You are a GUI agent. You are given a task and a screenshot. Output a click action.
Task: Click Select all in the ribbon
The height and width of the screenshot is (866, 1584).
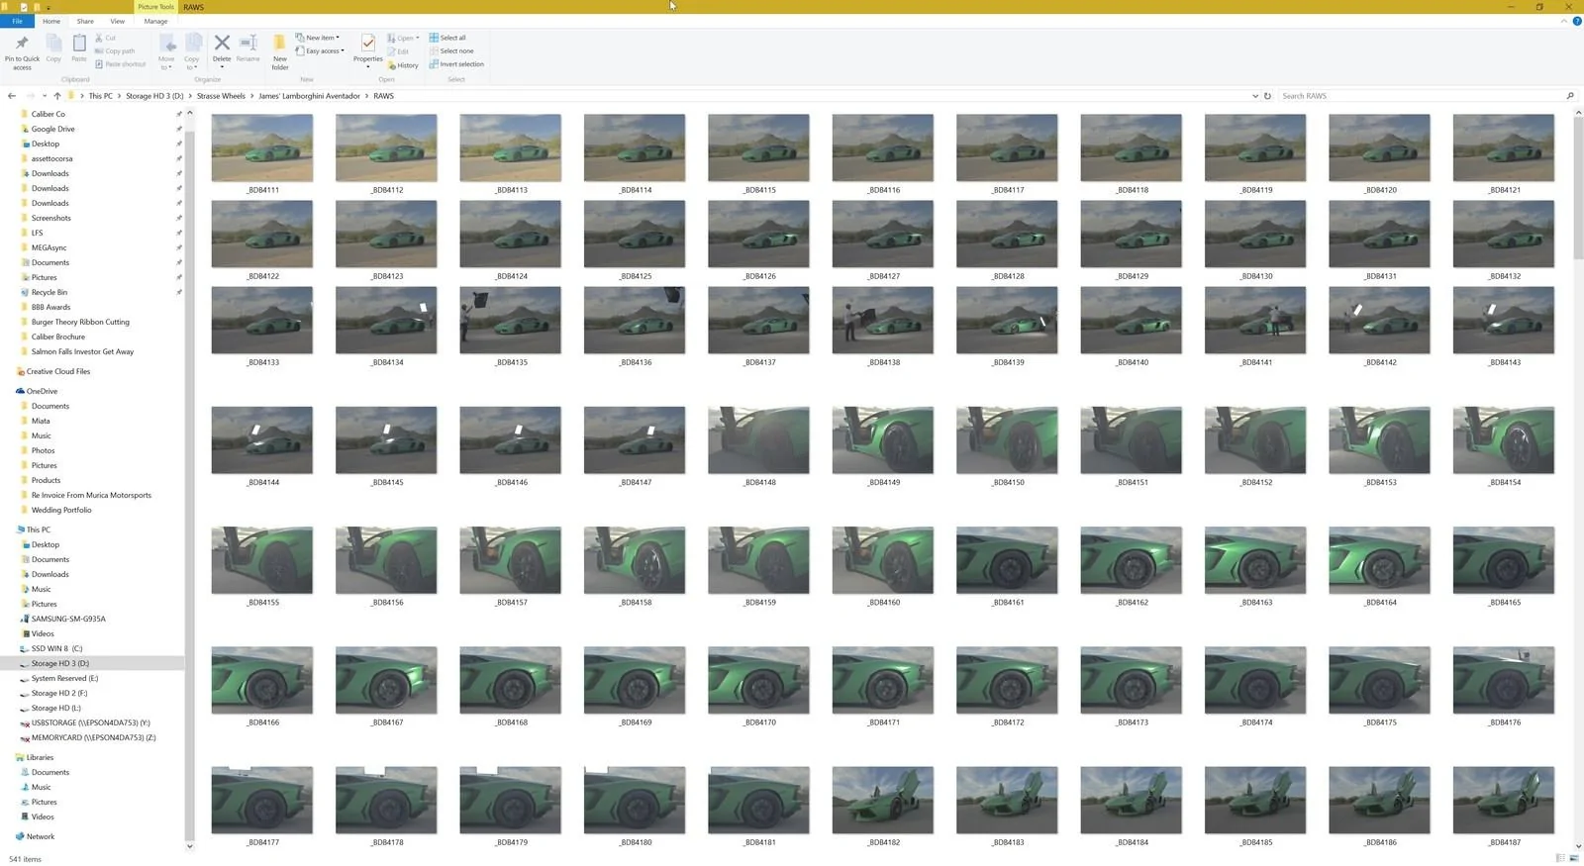[447, 38]
